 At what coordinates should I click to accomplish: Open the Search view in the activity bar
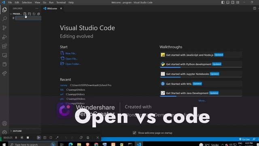pyautogui.click(x=4, y=19)
